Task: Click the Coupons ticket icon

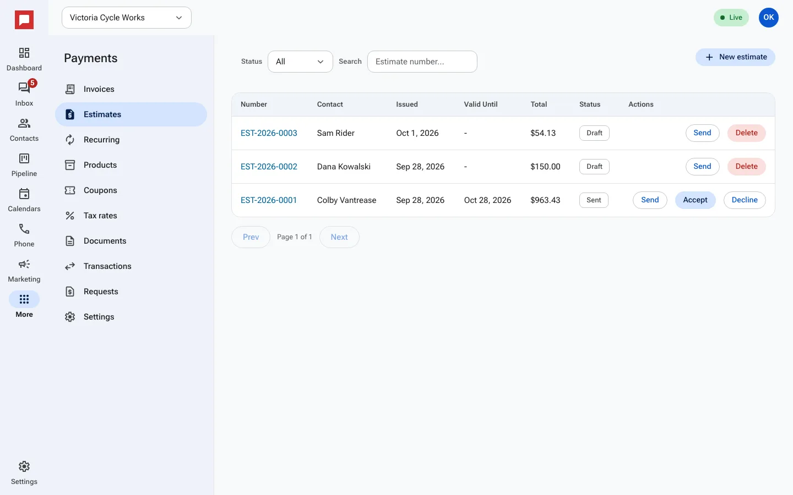Action: pyautogui.click(x=70, y=190)
